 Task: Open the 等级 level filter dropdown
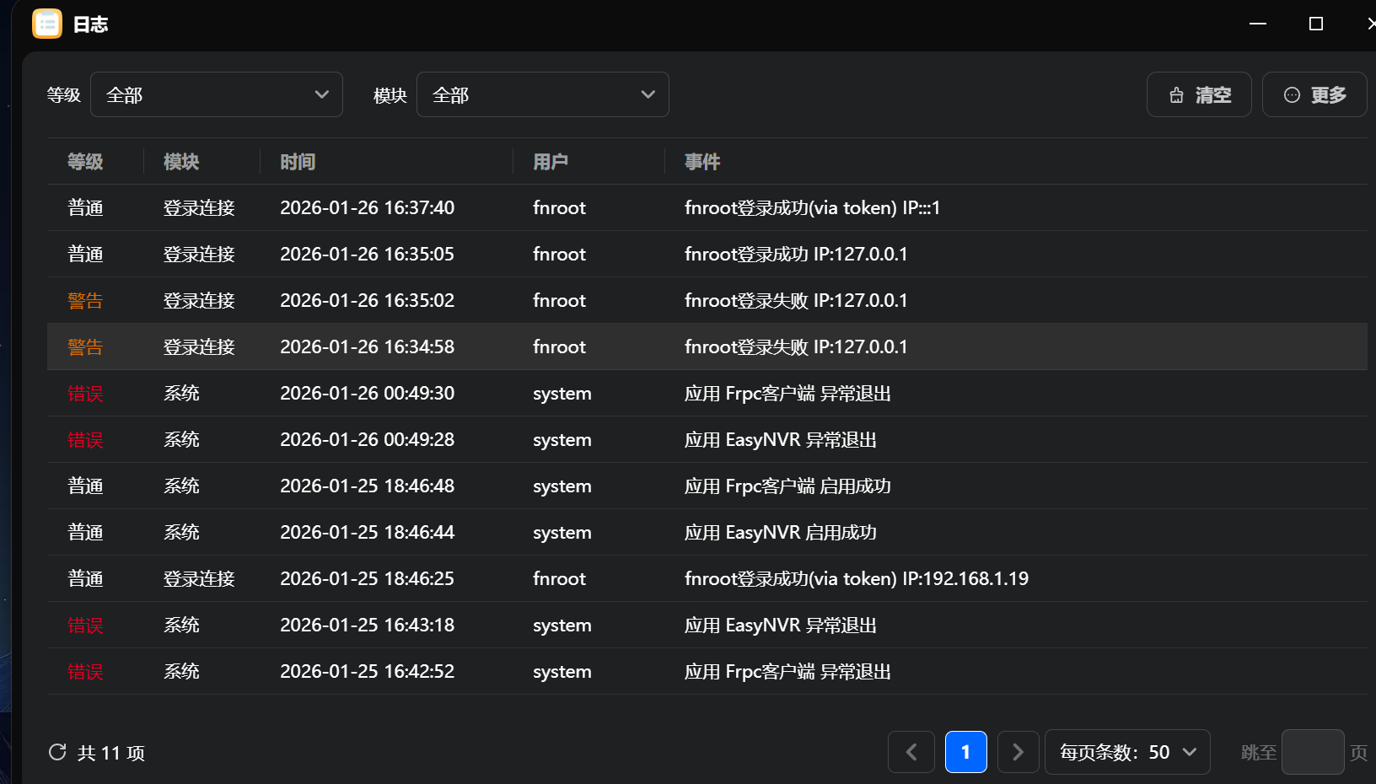coord(217,95)
